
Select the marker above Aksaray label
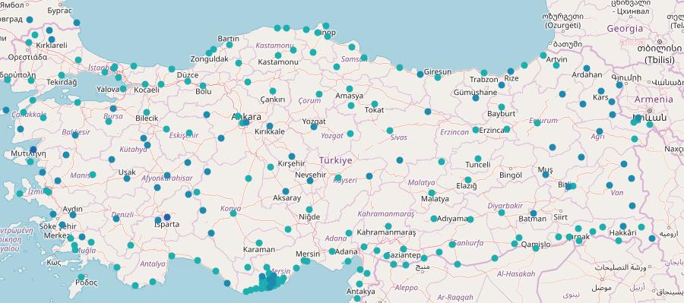point(286,191)
